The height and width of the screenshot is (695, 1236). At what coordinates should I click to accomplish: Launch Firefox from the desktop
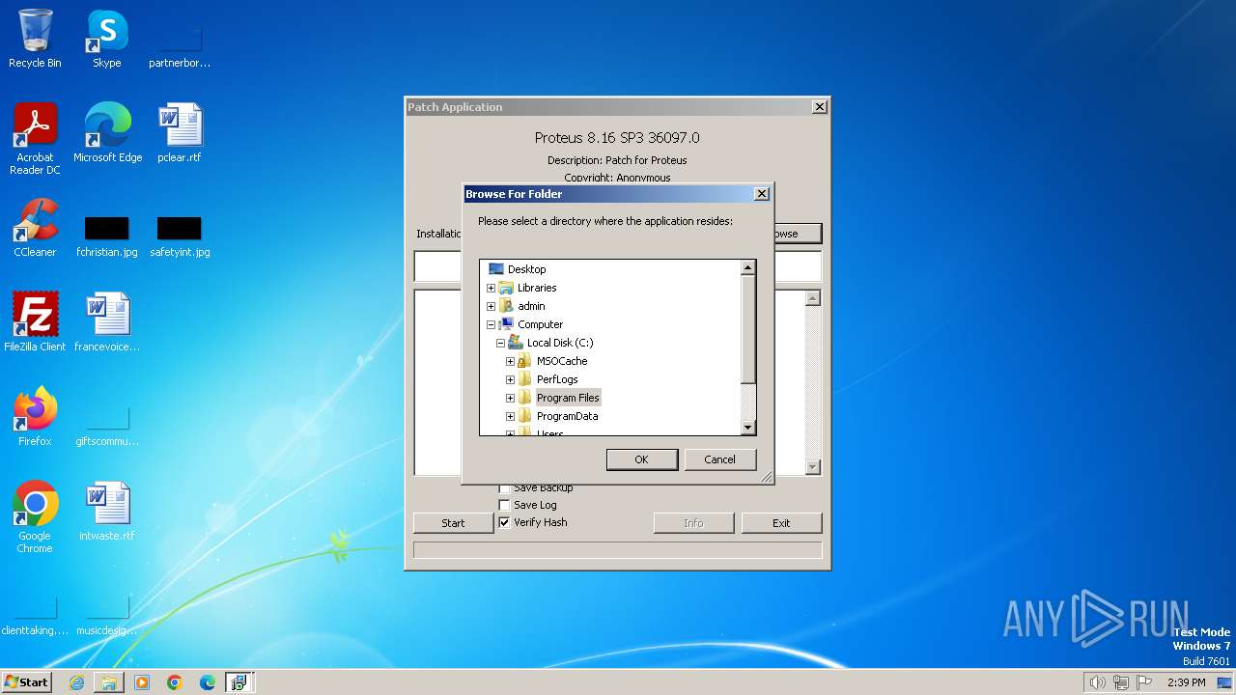click(35, 417)
